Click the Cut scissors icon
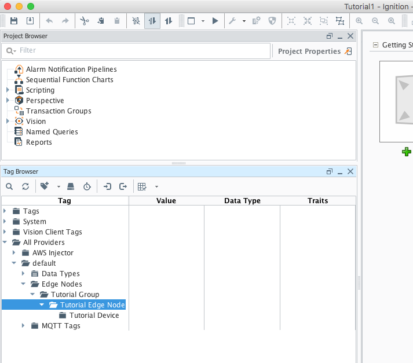Image resolution: width=413 pixels, height=363 pixels. pos(84,21)
